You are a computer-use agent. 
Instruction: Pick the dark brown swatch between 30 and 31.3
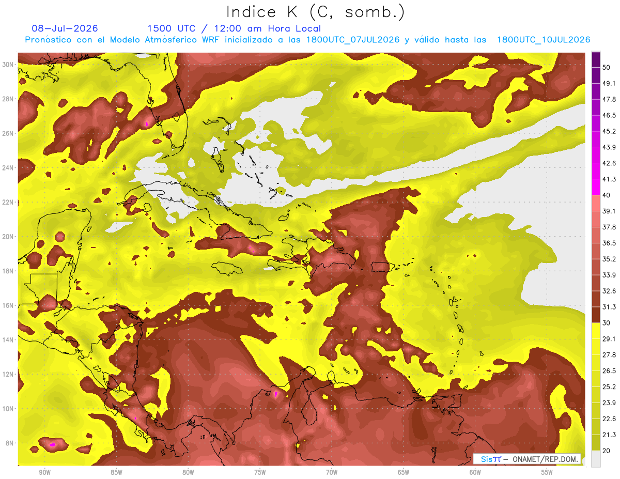pyautogui.click(x=596, y=315)
